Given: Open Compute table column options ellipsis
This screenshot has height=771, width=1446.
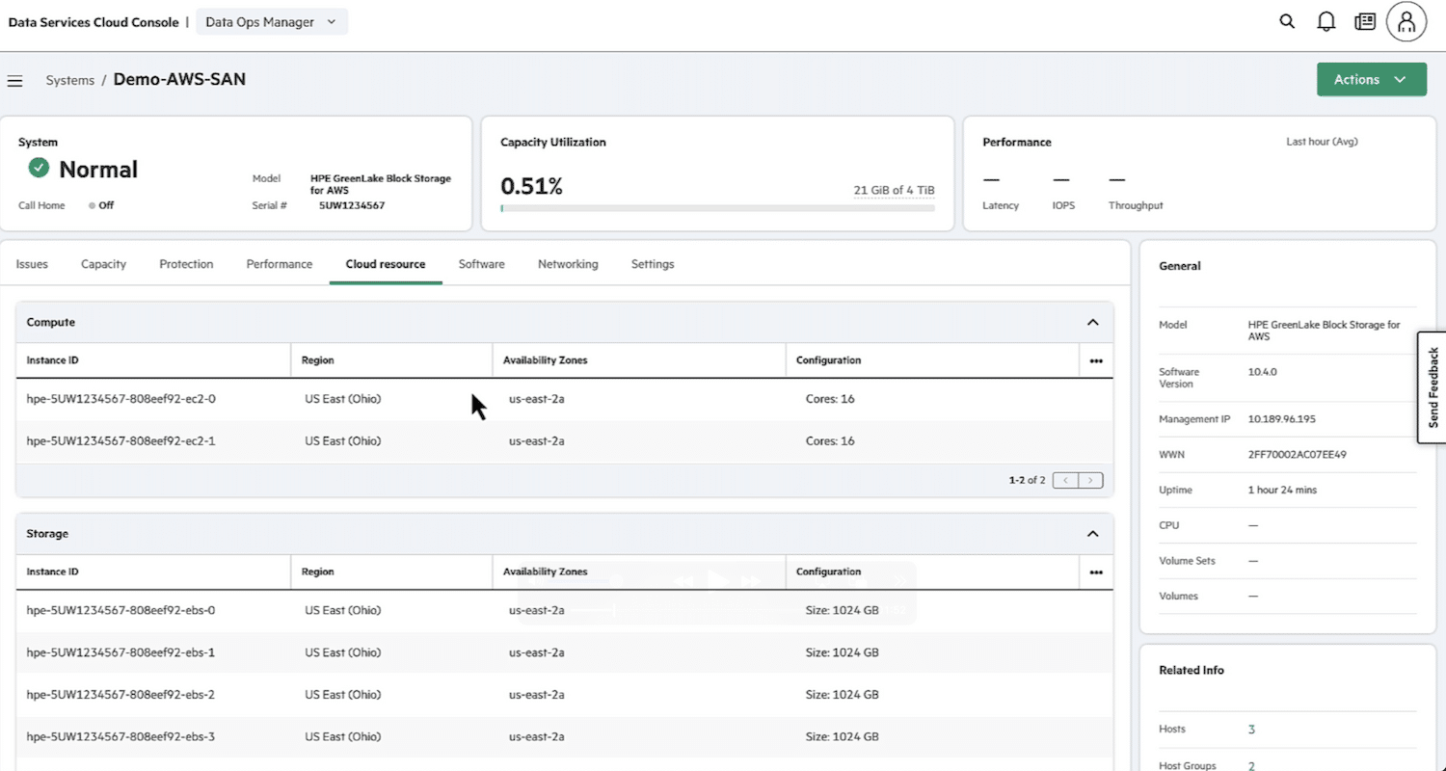Looking at the screenshot, I should tap(1096, 360).
